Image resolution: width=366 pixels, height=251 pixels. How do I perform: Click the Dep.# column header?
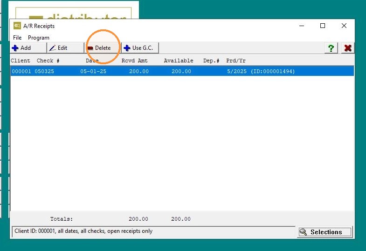[211, 61]
